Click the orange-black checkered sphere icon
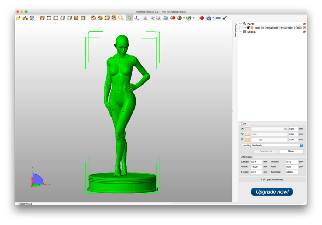Viewport: 322px width, 225px height. tap(179, 18)
